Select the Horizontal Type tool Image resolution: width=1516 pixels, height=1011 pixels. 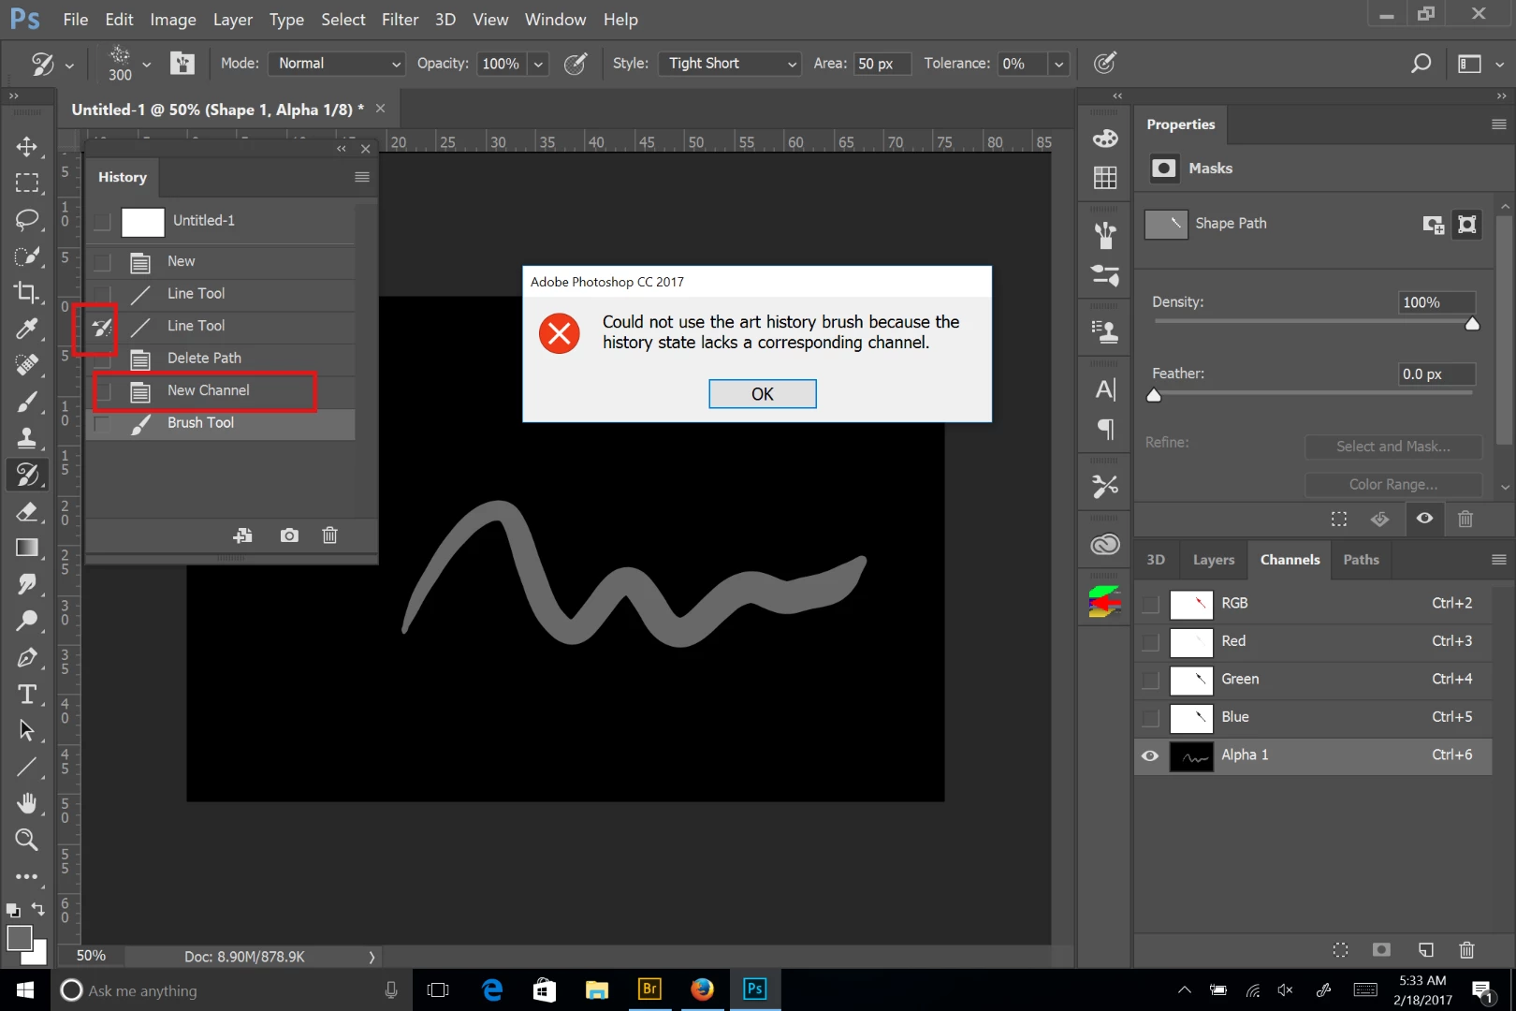[x=26, y=694]
